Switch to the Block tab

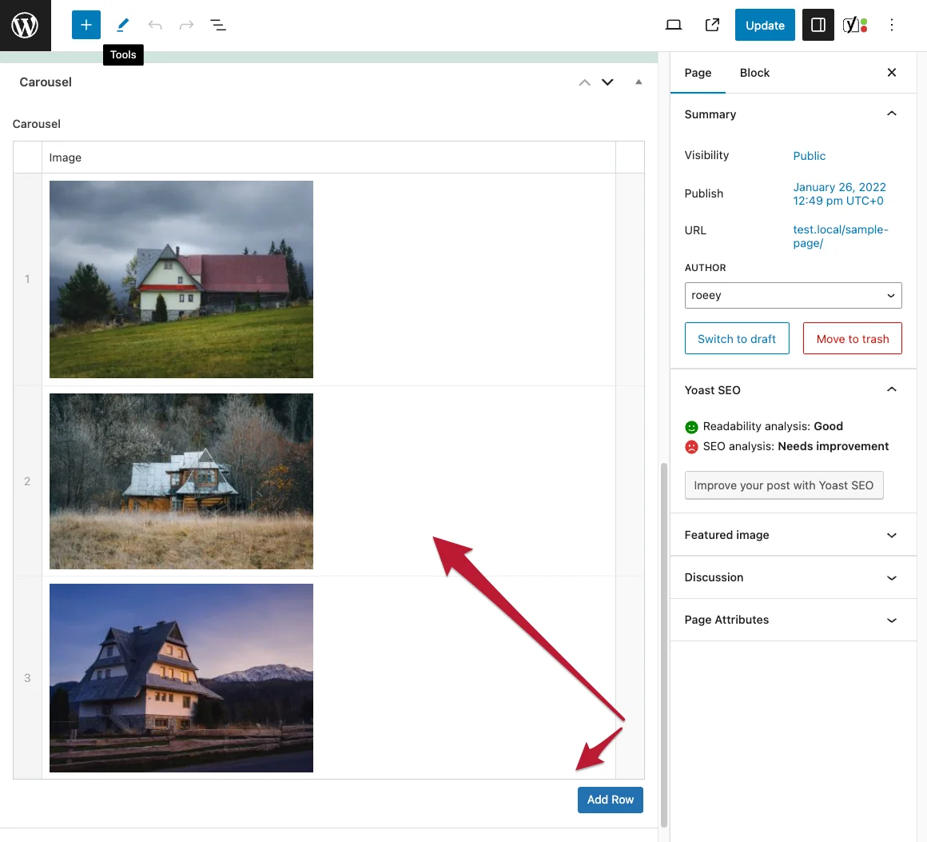[754, 73]
